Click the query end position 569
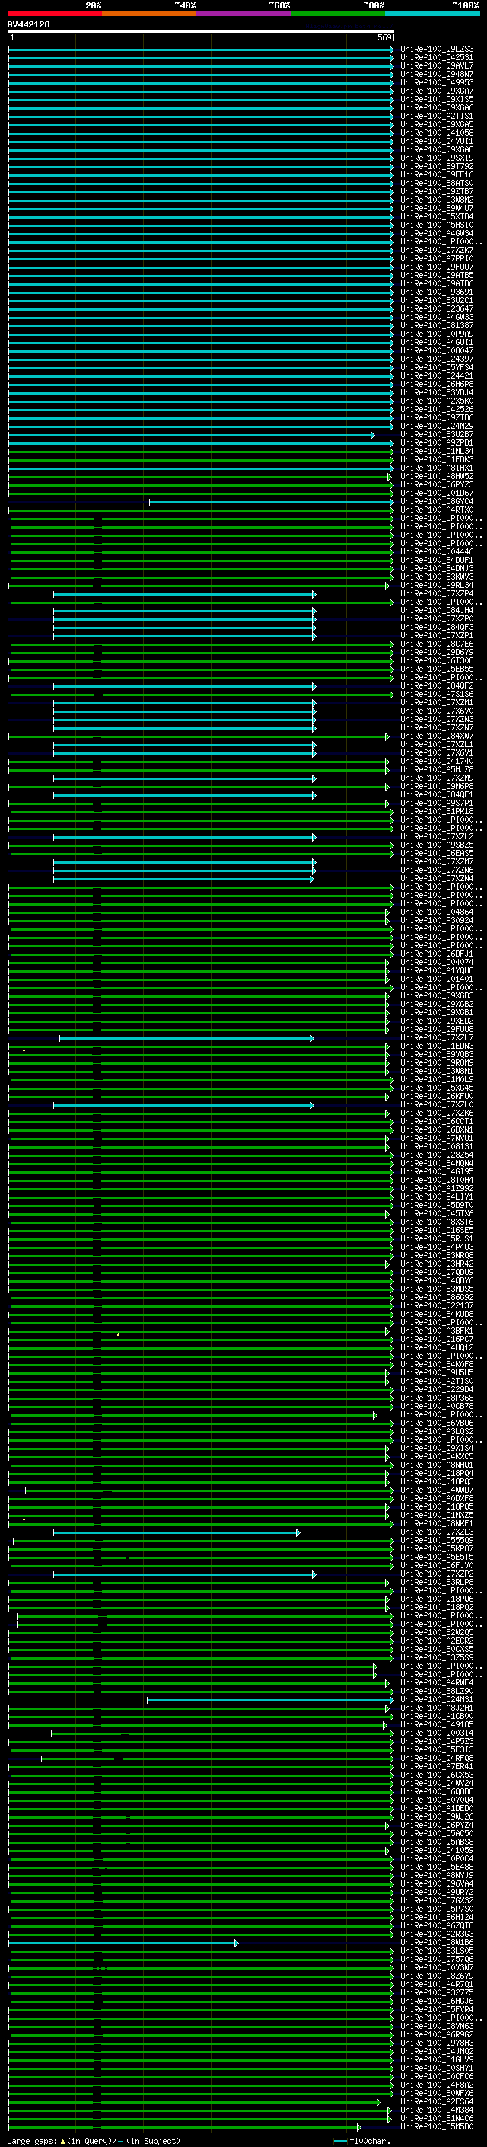 384,37
